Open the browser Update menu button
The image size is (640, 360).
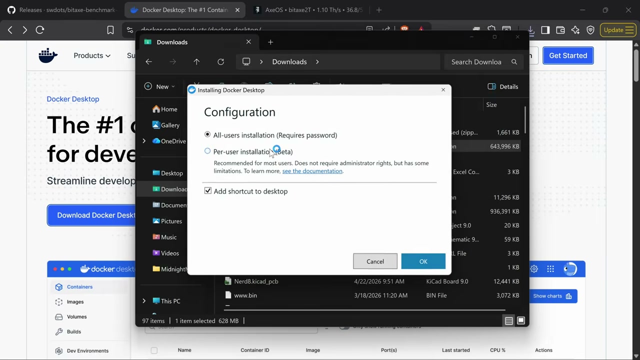tap(618, 30)
